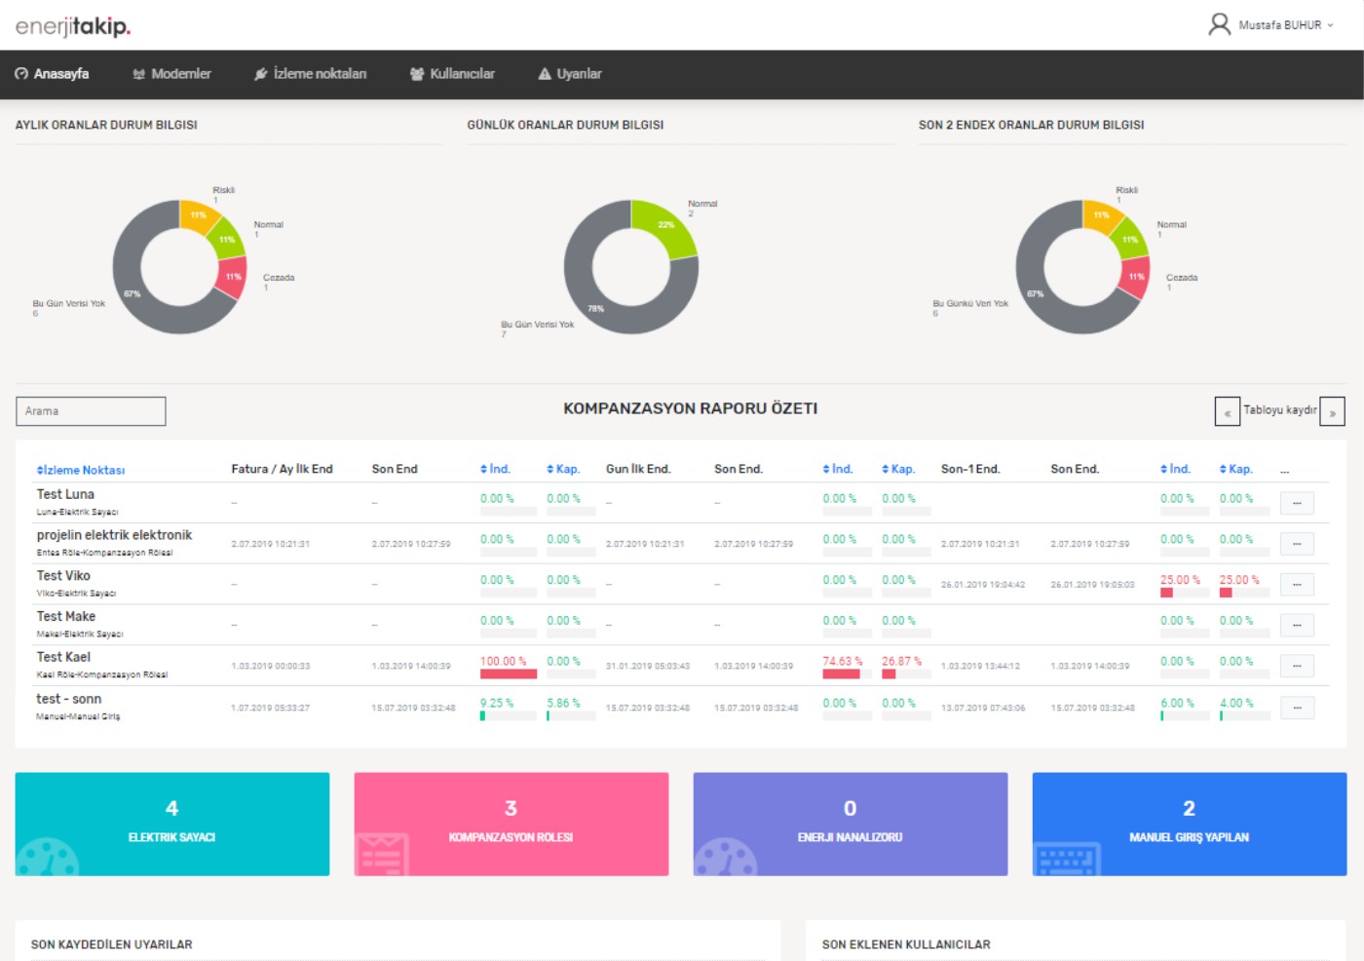Select the Test Luna monitoring point
1364x961 pixels.
point(65,494)
